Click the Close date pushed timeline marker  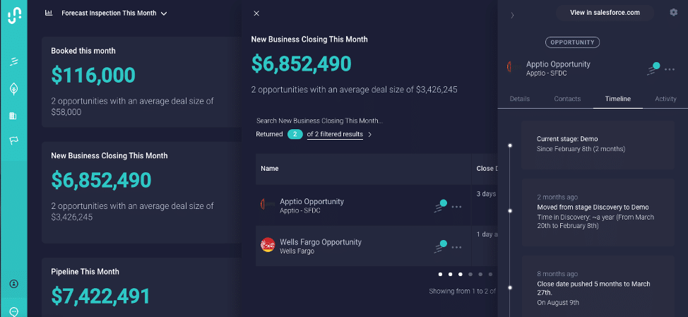pos(510,287)
